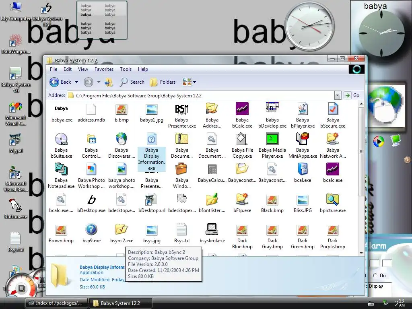Image resolution: width=412 pixels, height=309 pixels.
Task: Open the Favorites menu
Action: coord(104,69)
